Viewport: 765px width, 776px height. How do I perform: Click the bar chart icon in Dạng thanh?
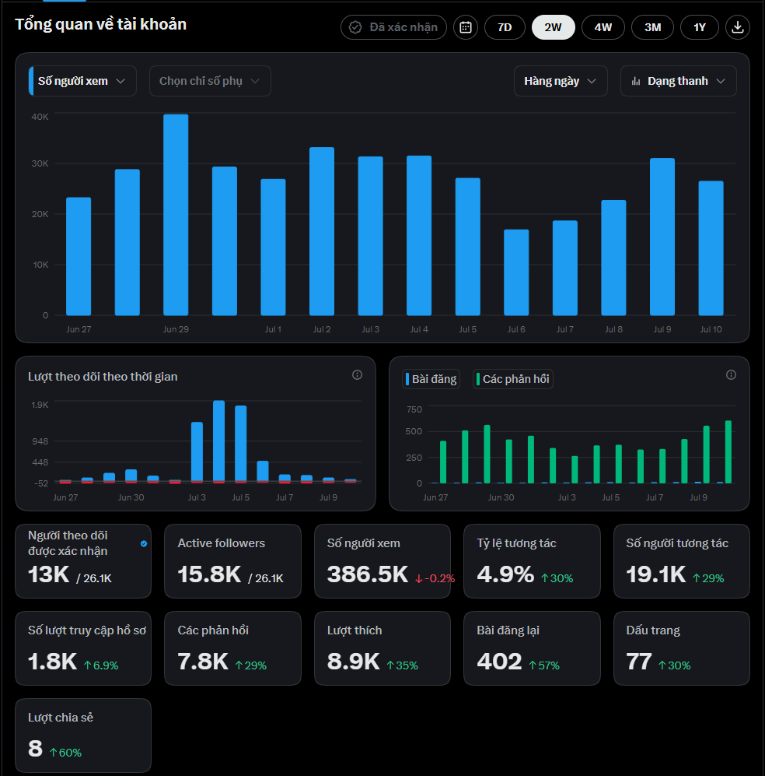[636, 81]
